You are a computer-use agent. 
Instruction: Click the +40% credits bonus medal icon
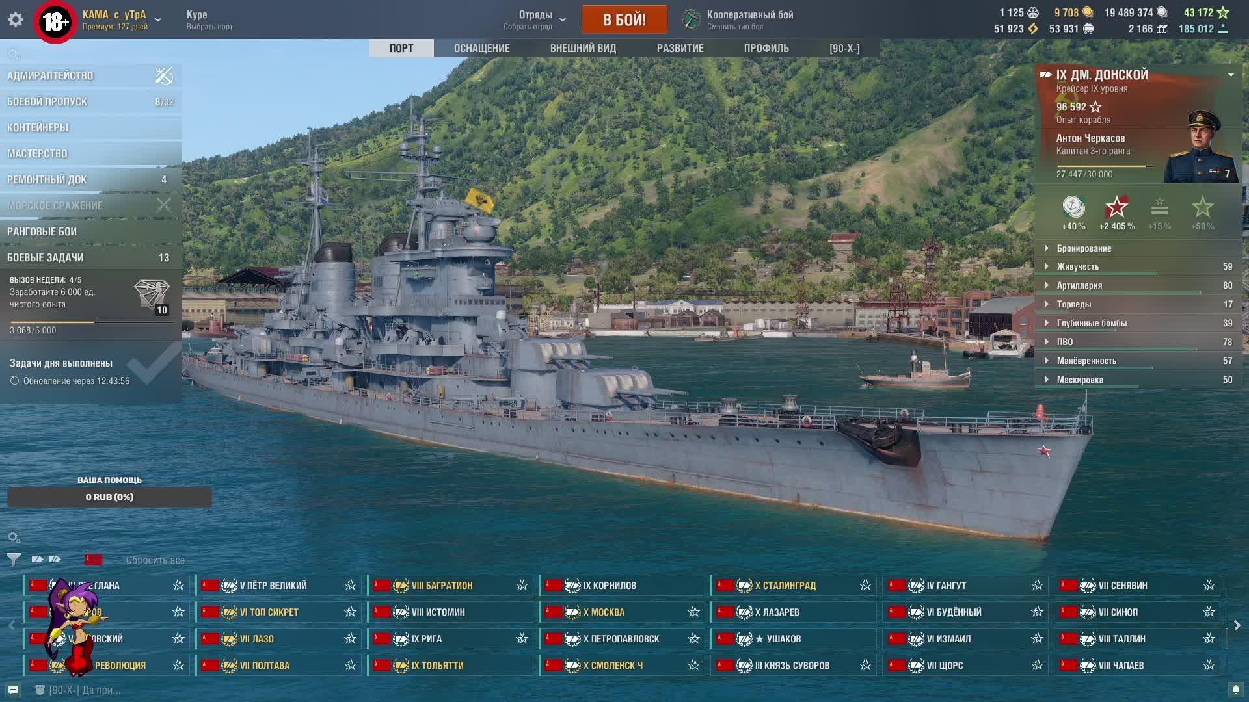click(x=1073, y=207)
